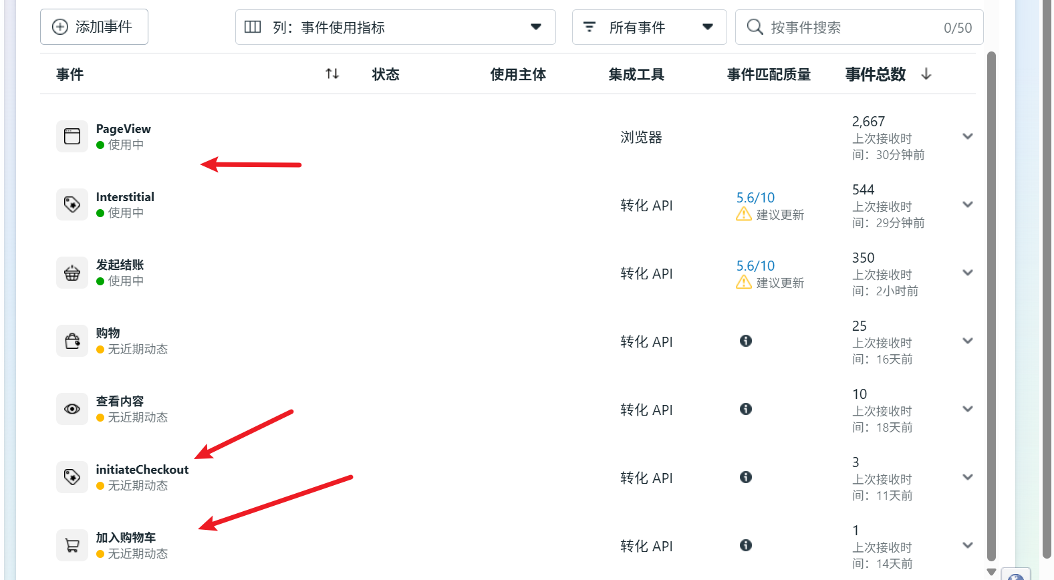
Task: Click the 发起结账 basket icon
Action: (x=72, y=273)
